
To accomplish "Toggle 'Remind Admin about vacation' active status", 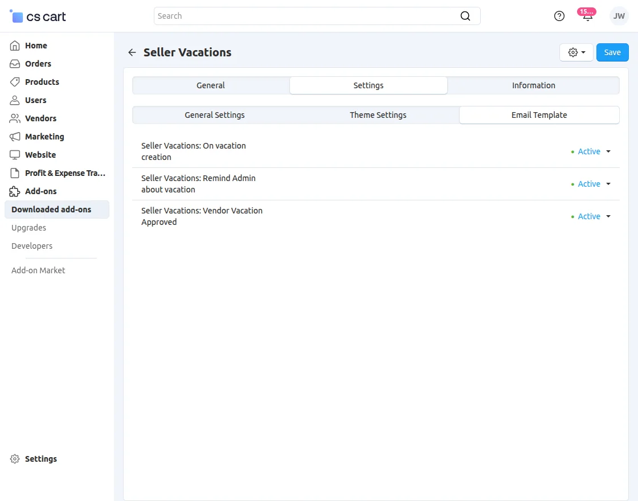I will coord(589,184).
